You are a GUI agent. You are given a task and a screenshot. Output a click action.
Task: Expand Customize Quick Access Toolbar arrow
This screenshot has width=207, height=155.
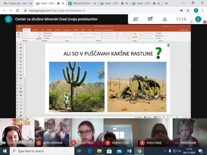pyautogui.click(x=32, y=26)
